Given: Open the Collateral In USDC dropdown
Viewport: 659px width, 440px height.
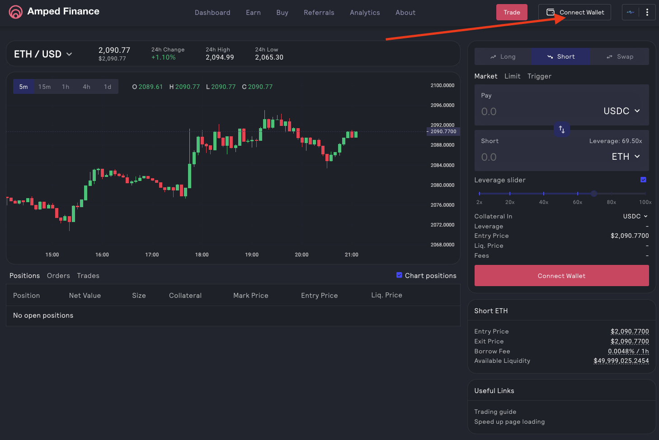Looking at the screenshot, I should coord(635,216).
